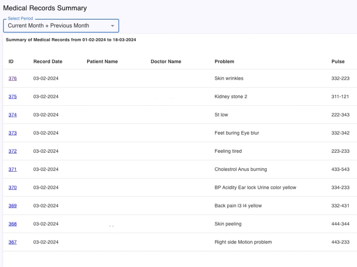Click the Medical Records Summary heading
Screen dimensions: 357x267
click(45, 8)
